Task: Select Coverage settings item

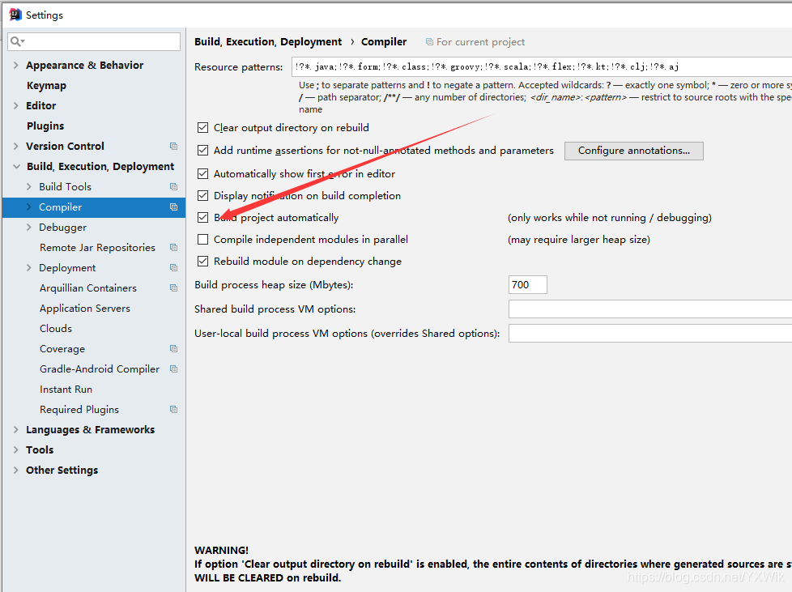Action: point(62,348)
